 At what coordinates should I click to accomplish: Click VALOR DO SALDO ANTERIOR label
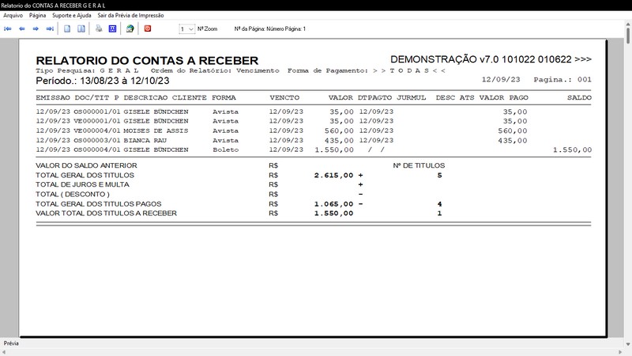coord(86,165)
